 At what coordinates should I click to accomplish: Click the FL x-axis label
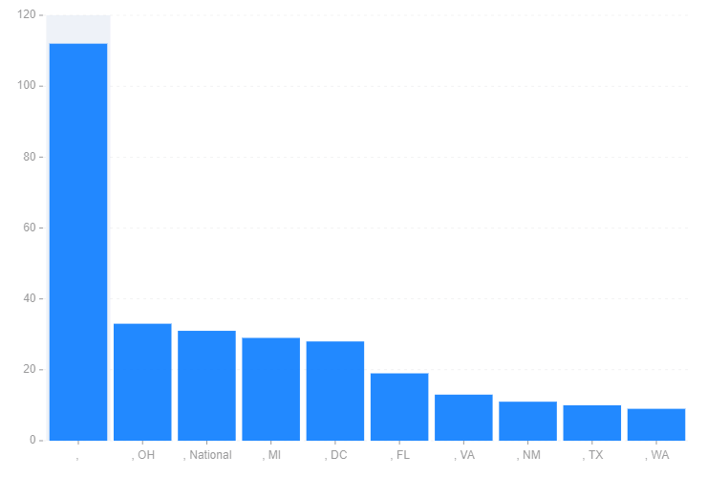400,455
